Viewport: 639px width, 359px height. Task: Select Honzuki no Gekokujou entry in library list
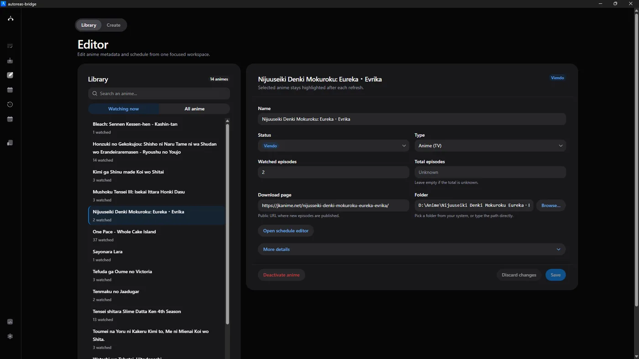pos(157,152)
